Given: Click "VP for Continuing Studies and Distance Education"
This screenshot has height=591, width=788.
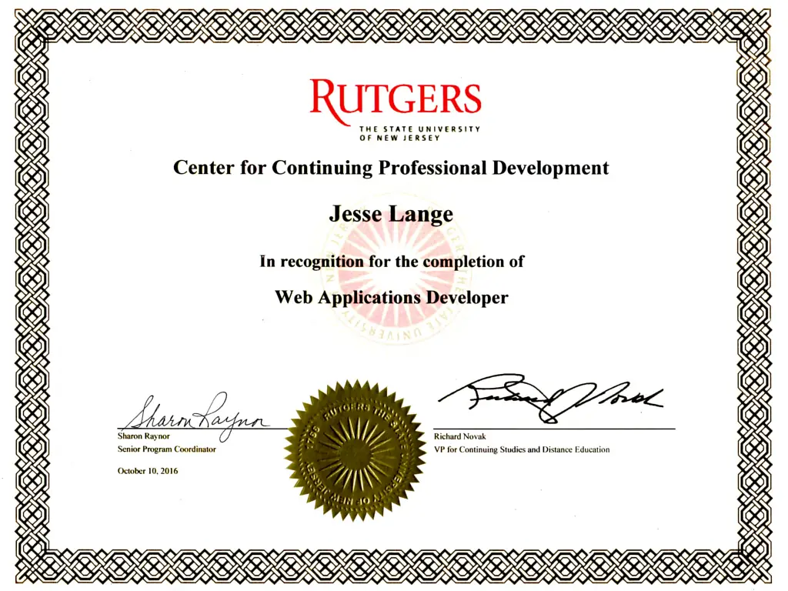Looking at the screenshot, I should (x=522, y=449).
